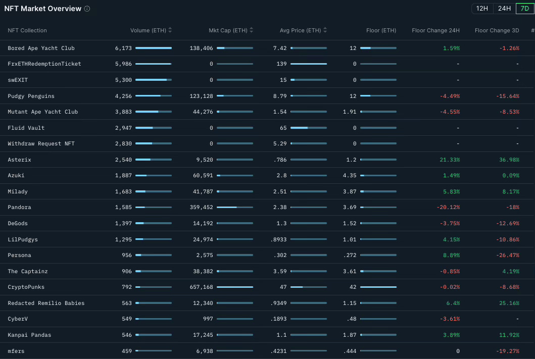This screenshot has width=535, height=359.
Task: Click CryptoPunks market cap bar
Action: (x=235, y=287)
